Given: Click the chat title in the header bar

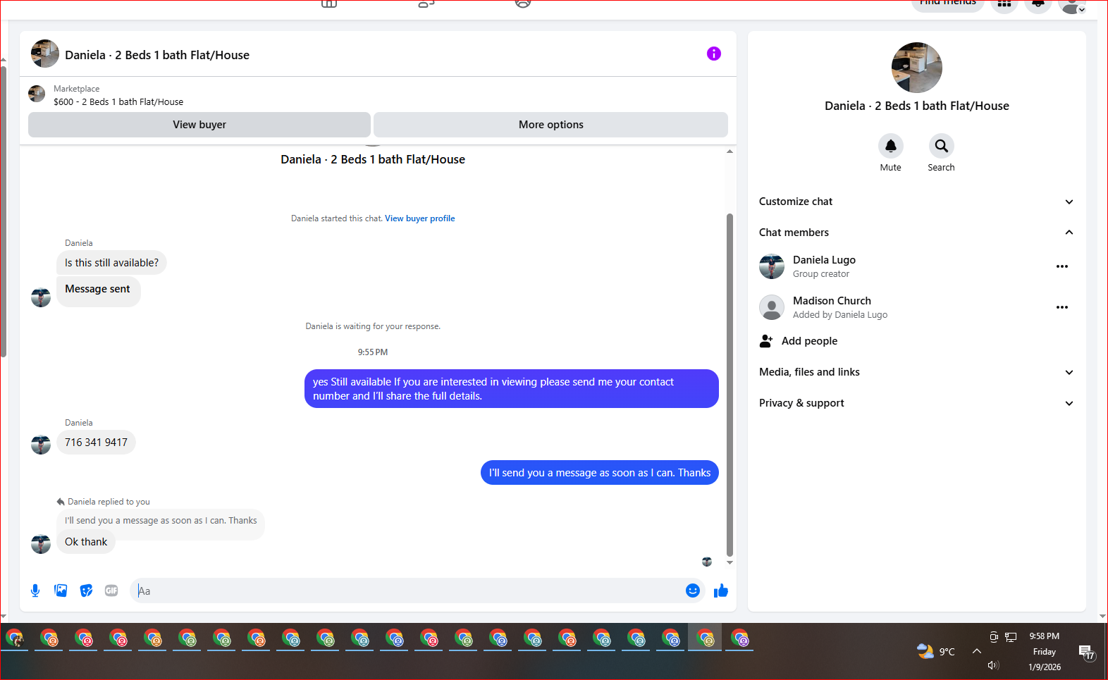Looking at the screenshot, I should pos(157,55).
